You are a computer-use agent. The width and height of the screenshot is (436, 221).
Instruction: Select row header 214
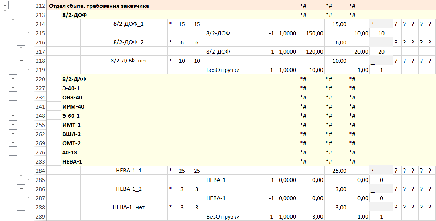click(x=41, y=24)
